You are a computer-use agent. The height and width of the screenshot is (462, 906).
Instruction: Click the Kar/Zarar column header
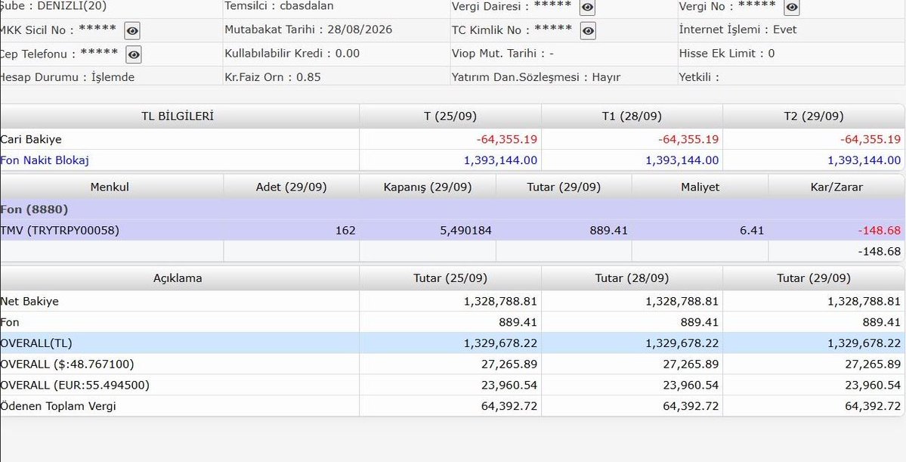coord(836,188)
